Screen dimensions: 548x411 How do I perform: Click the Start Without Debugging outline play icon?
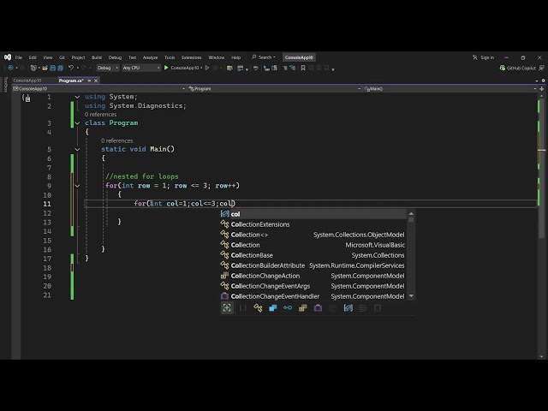(x=207, y=68)
